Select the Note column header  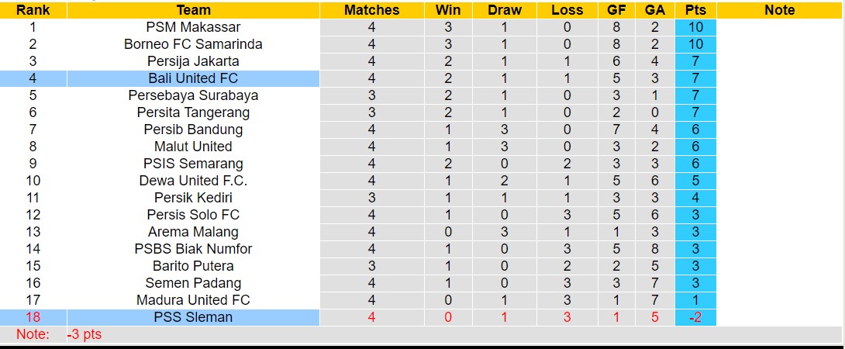(779, 10)
